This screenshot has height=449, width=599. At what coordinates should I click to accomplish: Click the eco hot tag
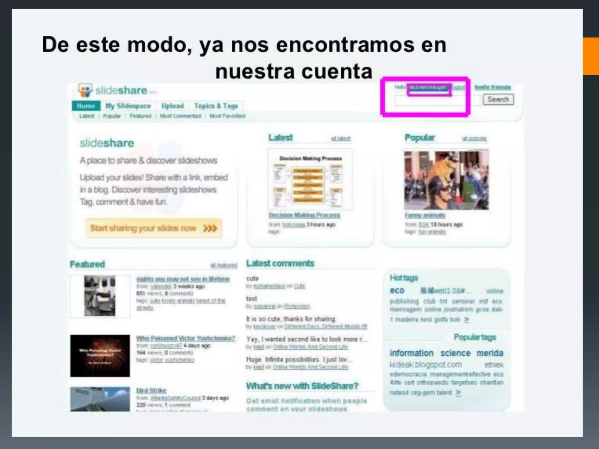tap(397, 291)
